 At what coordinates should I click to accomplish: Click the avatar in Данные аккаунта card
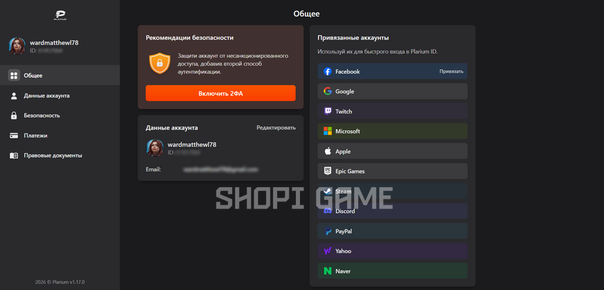coord(155,148)
